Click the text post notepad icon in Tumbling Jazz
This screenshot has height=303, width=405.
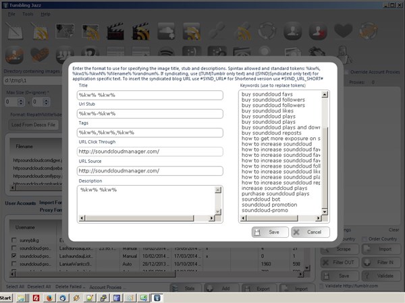pos(15,31)
